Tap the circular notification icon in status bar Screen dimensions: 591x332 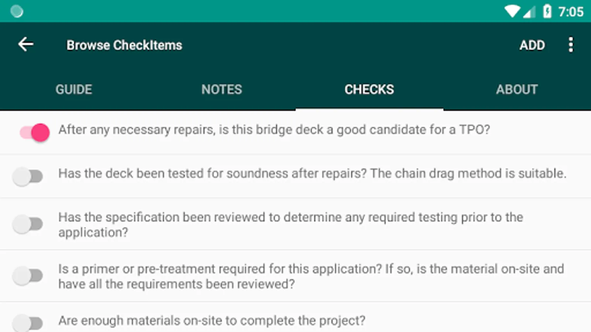click(x=17, y=11)
